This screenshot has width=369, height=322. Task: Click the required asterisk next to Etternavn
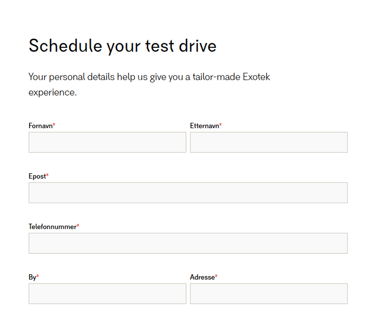[x=221, y=125]
